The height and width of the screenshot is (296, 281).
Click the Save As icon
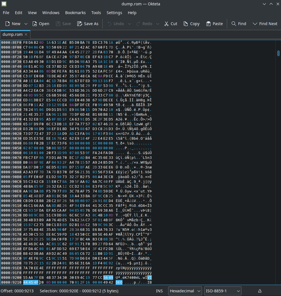(80, 24)
